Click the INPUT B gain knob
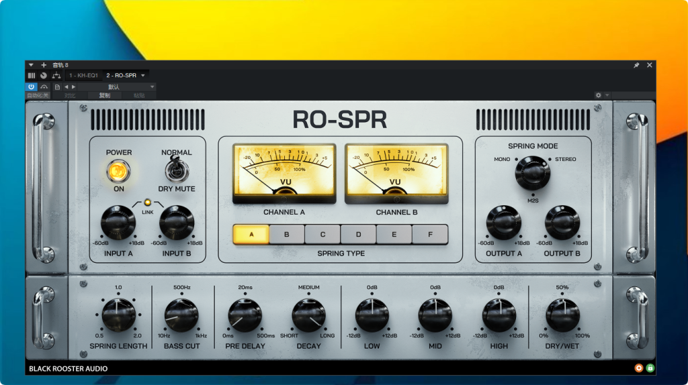The height and width of the screenshot is (385, 688). tap(177, 223)
